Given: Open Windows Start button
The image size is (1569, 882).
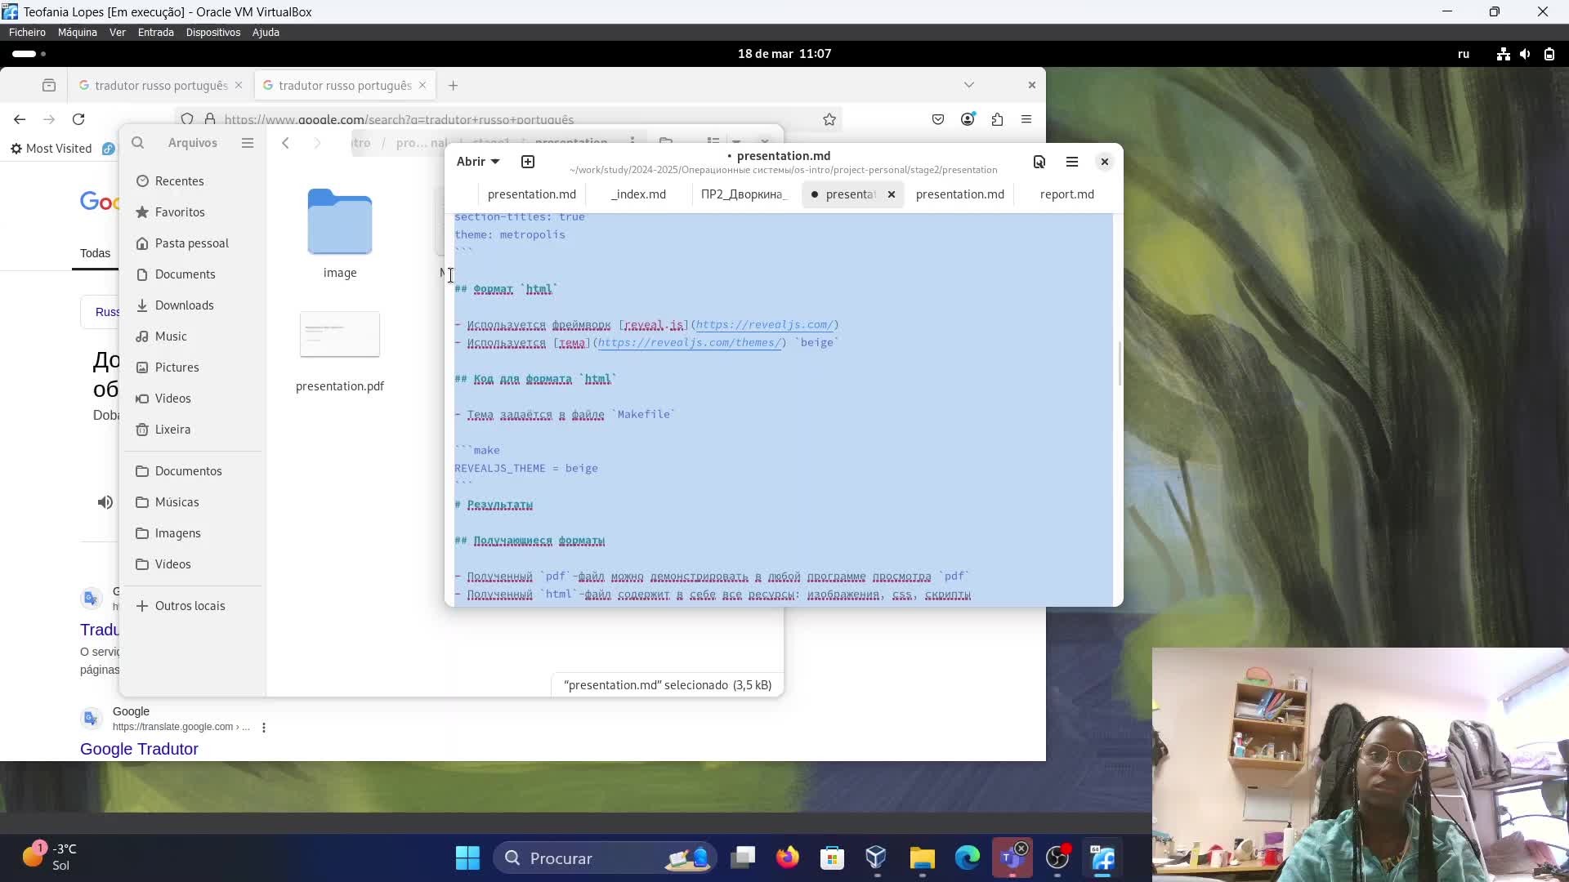Looking at the screenshot, I should tap(467, 857).
